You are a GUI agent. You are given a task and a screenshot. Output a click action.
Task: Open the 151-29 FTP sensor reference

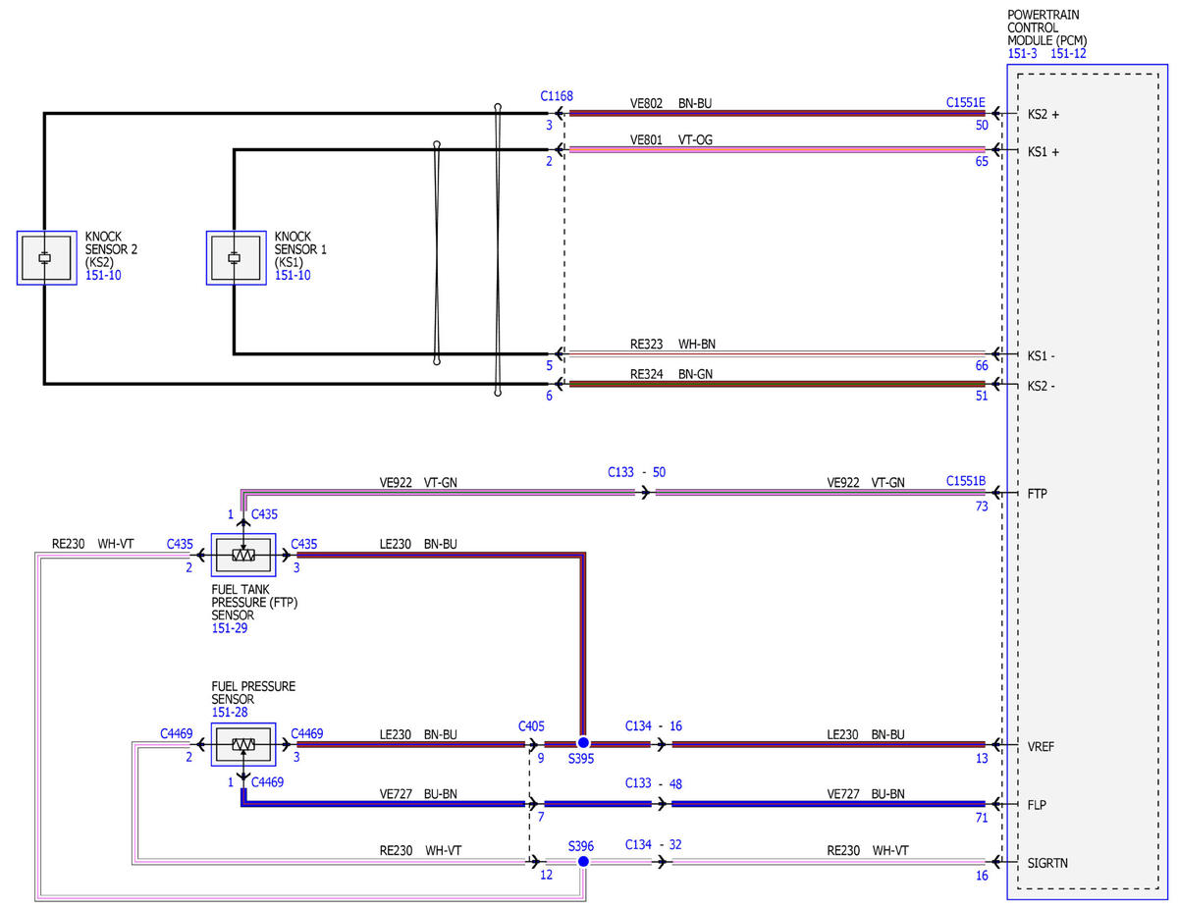click(x=230, y=628)
